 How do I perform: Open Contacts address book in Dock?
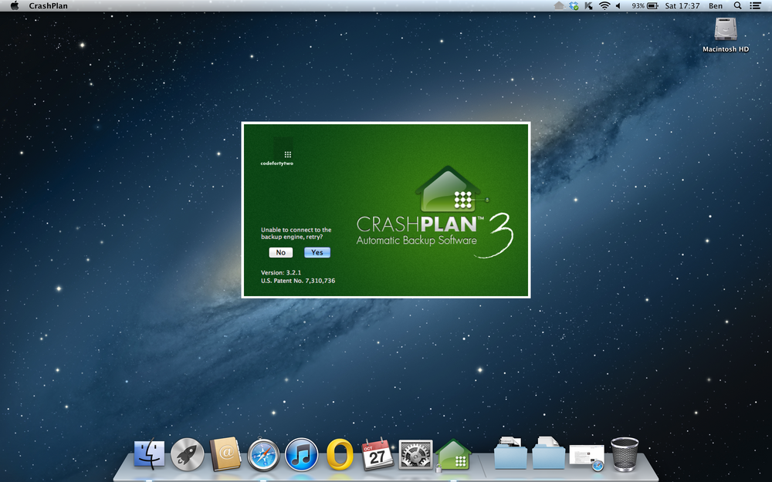(x=225, y=453)
